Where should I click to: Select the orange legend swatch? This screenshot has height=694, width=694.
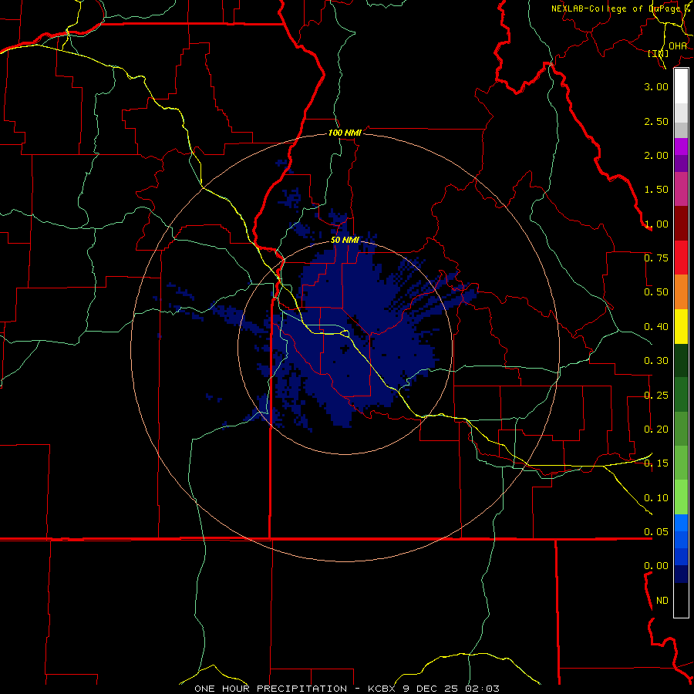coord(681,291)
